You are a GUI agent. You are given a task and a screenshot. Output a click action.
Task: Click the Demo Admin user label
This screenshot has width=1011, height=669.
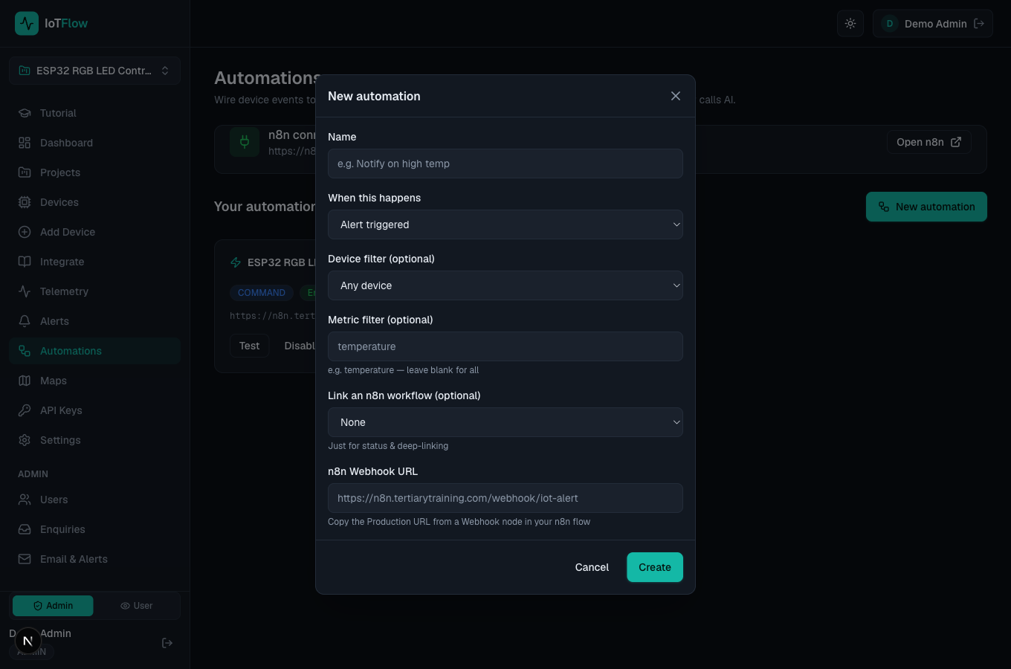[935, 24]
